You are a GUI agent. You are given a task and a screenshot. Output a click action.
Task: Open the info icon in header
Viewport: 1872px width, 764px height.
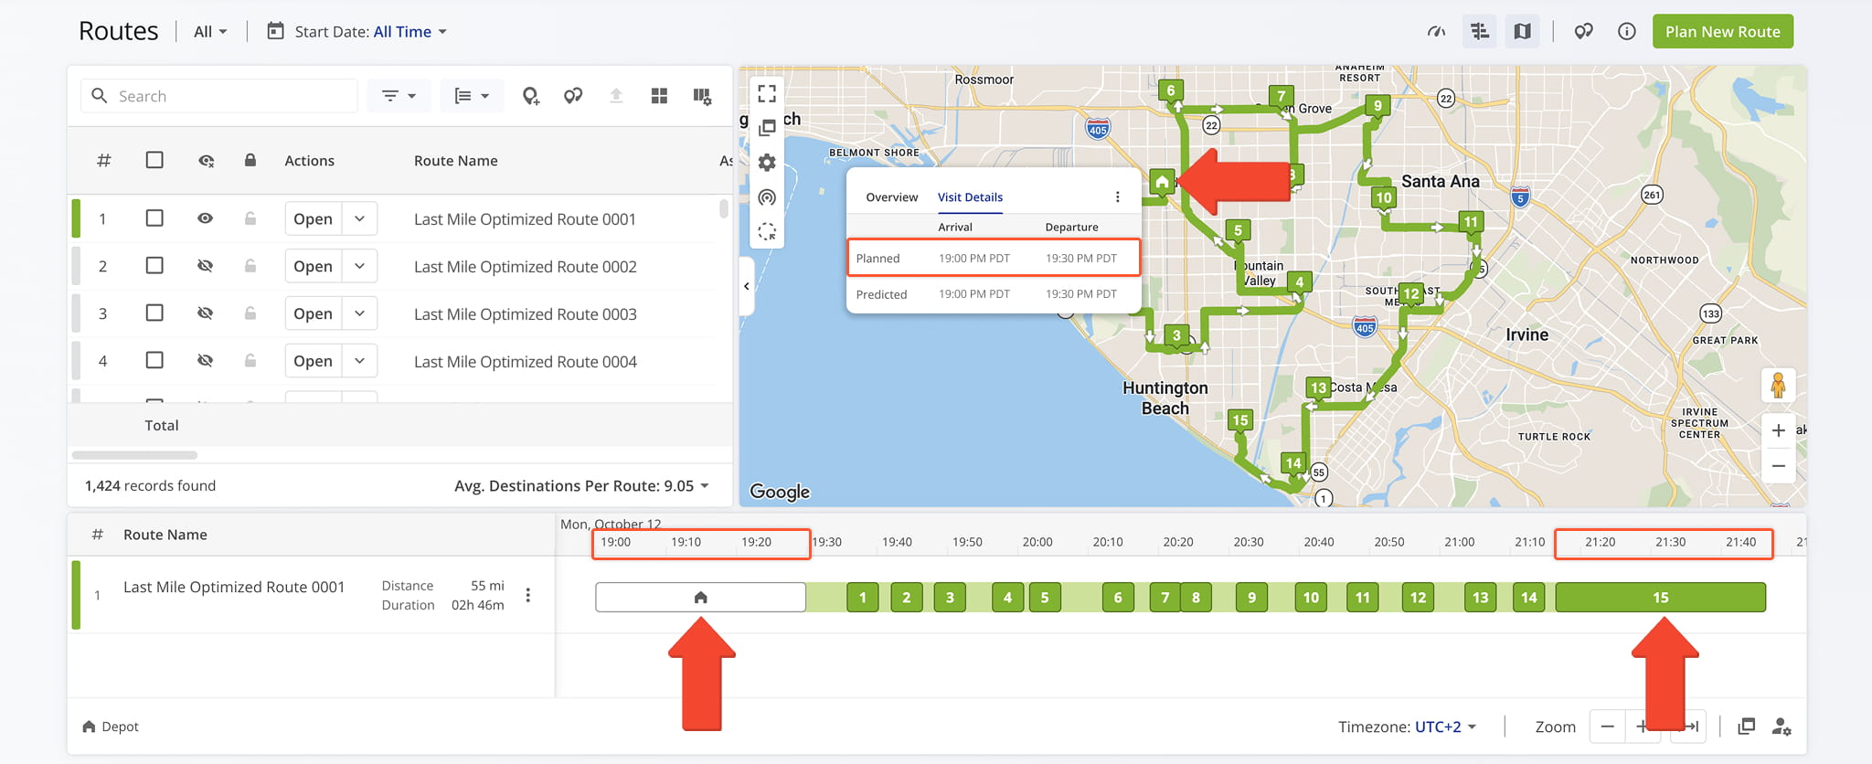(1627, 31)
